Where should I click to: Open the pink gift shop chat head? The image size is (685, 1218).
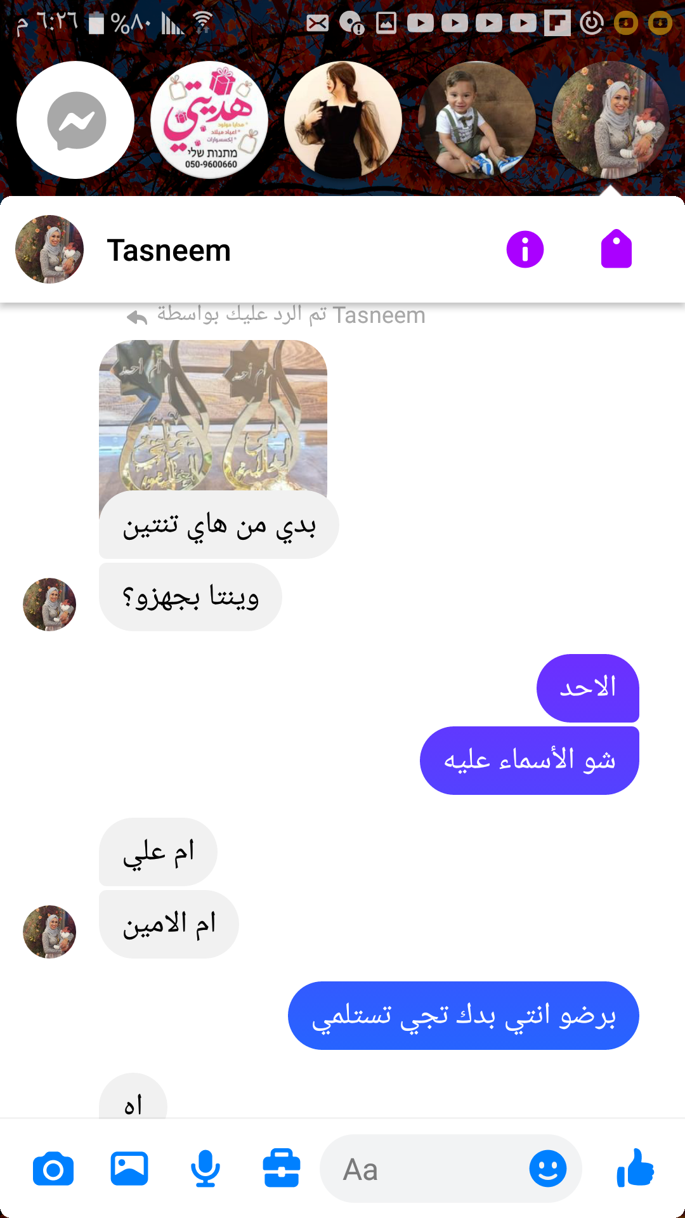coord(209,120)
